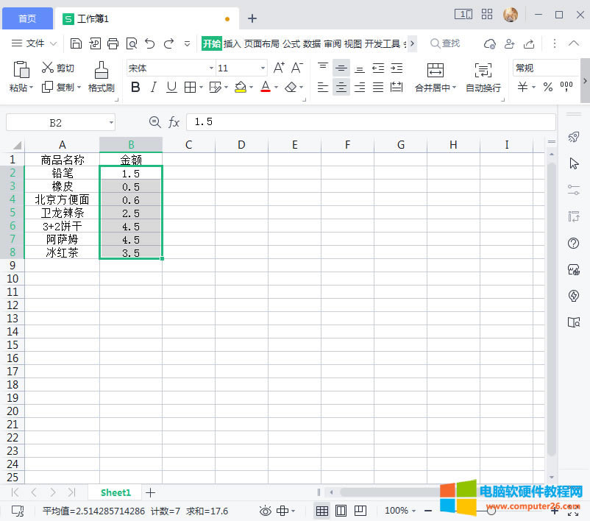Image resolution: width=590 pixels, height=521 pixels.
Task: Click the Cut (剪切) scissors icon
Action: [x=48, y=68]
